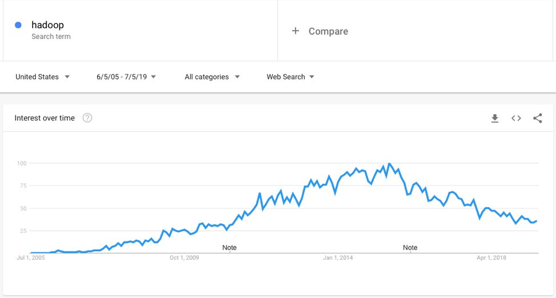556x298 pixels.
Task: Open the help question mark icon
Action: tap(87, 118)
